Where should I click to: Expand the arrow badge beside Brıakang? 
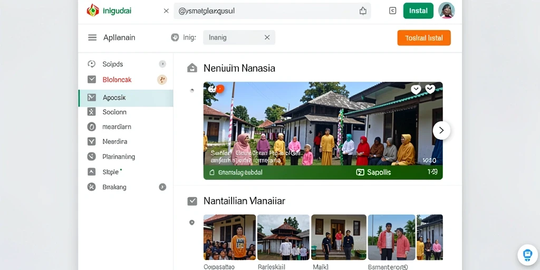(162, 187)
